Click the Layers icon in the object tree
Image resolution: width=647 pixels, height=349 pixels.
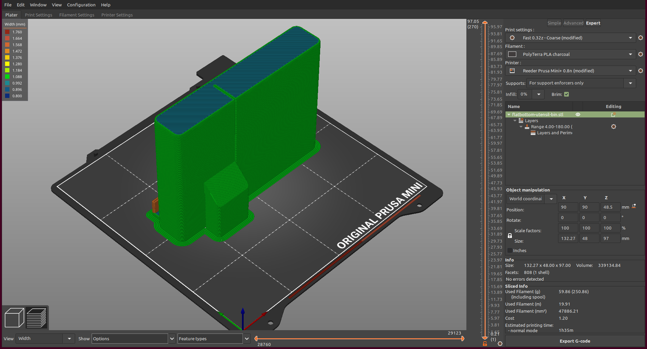(522, 120)
